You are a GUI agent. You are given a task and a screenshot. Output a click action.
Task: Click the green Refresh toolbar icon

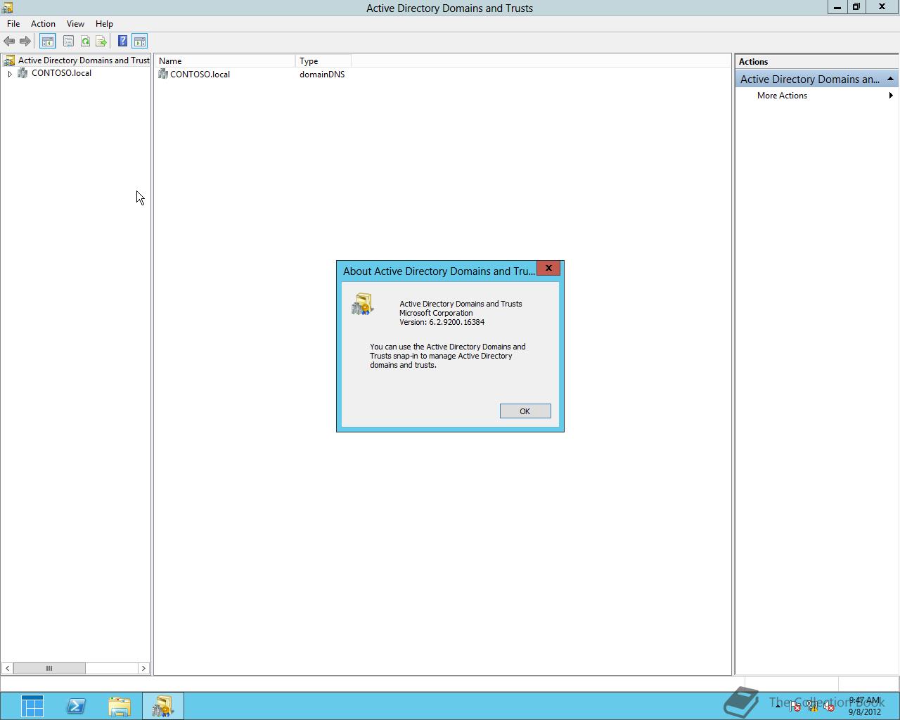[x=85, y=41]
